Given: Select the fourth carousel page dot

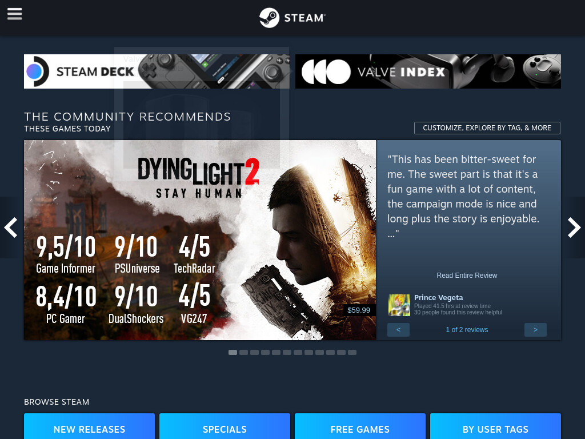Looking at the screenshot, I should (x=265, y=352).
